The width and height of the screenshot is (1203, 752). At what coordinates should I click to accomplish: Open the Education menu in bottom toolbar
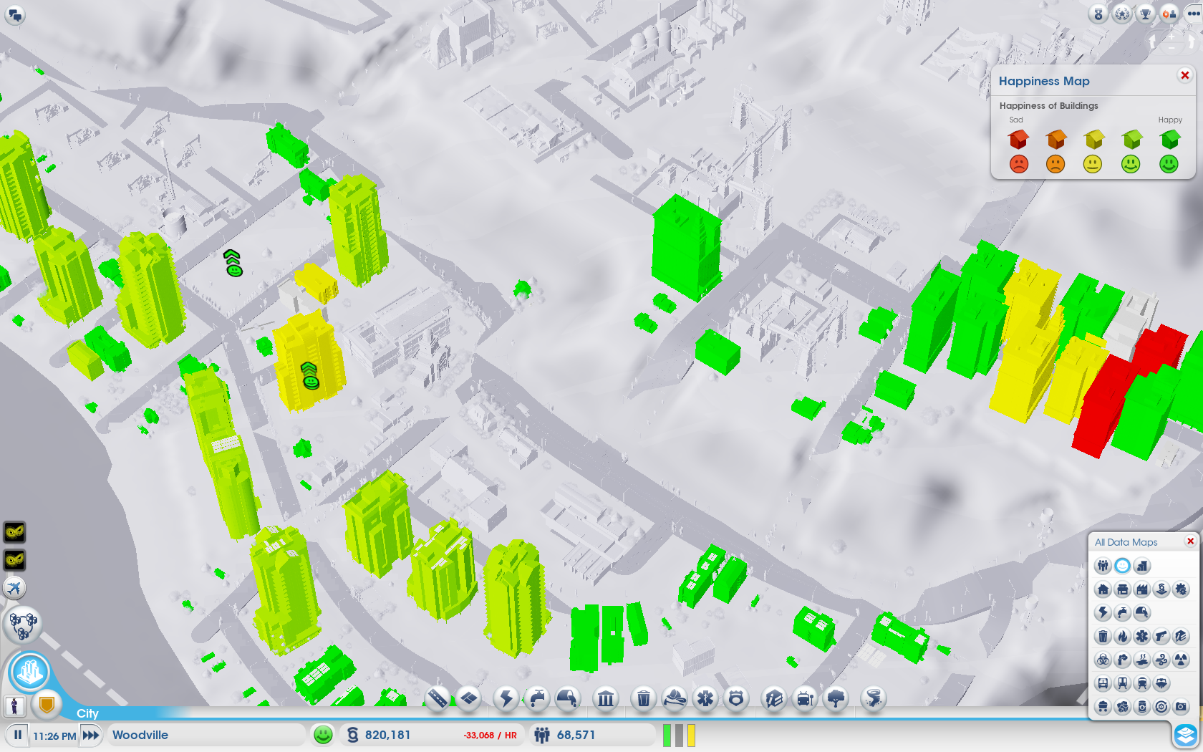click(774, 698)
